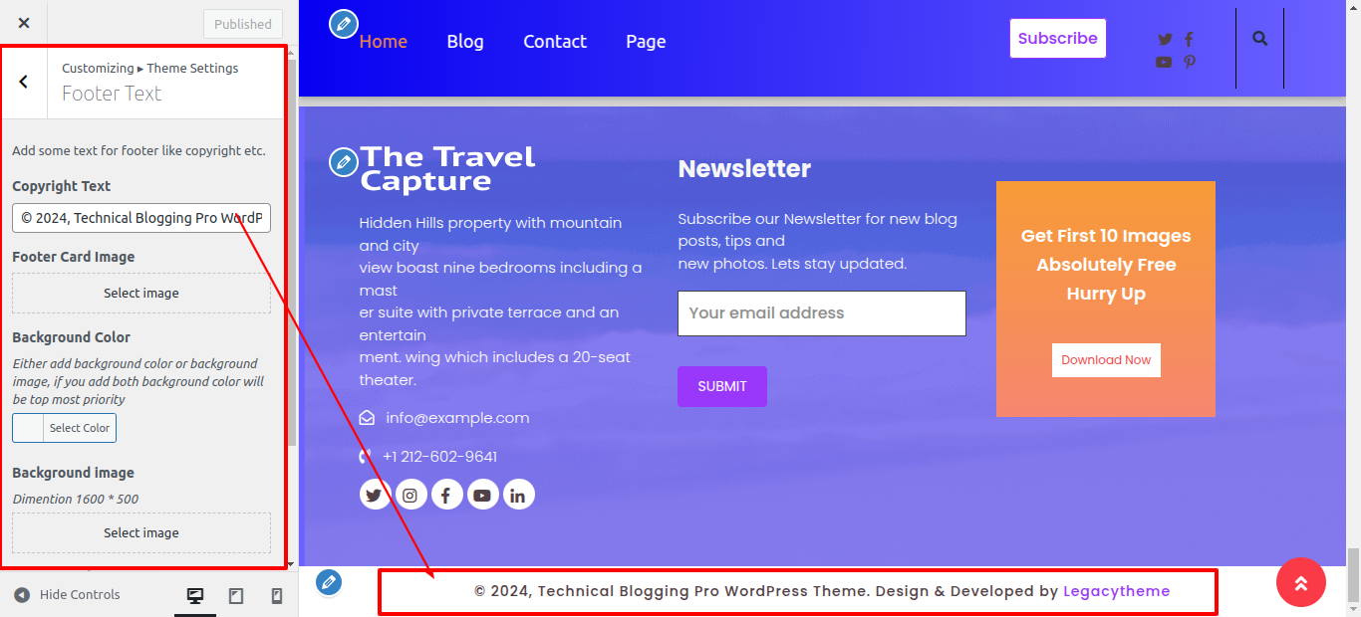
Task: Click the pencil edit shortcut beside Home menu
Action: pos(344,24)
